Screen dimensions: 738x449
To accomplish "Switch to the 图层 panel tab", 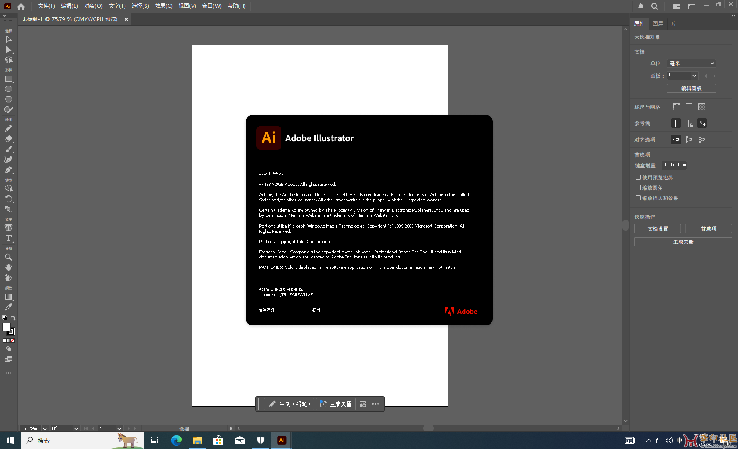I will (657, 24).
